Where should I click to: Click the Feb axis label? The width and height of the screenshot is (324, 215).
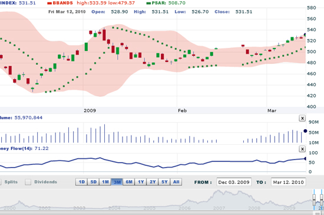(x=182, y=110)
